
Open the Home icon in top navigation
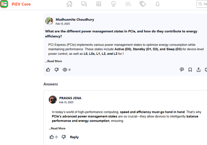(x=69, y=4)
